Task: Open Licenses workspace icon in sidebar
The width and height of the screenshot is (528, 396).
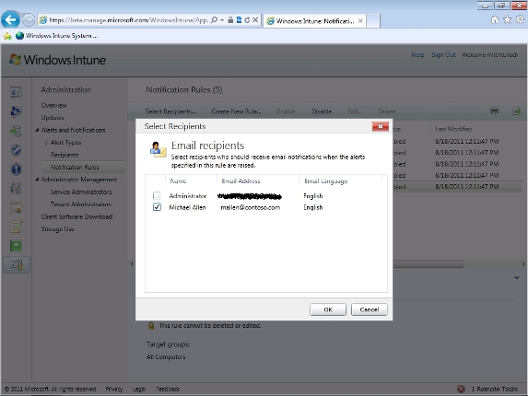Action: (16, 208)
